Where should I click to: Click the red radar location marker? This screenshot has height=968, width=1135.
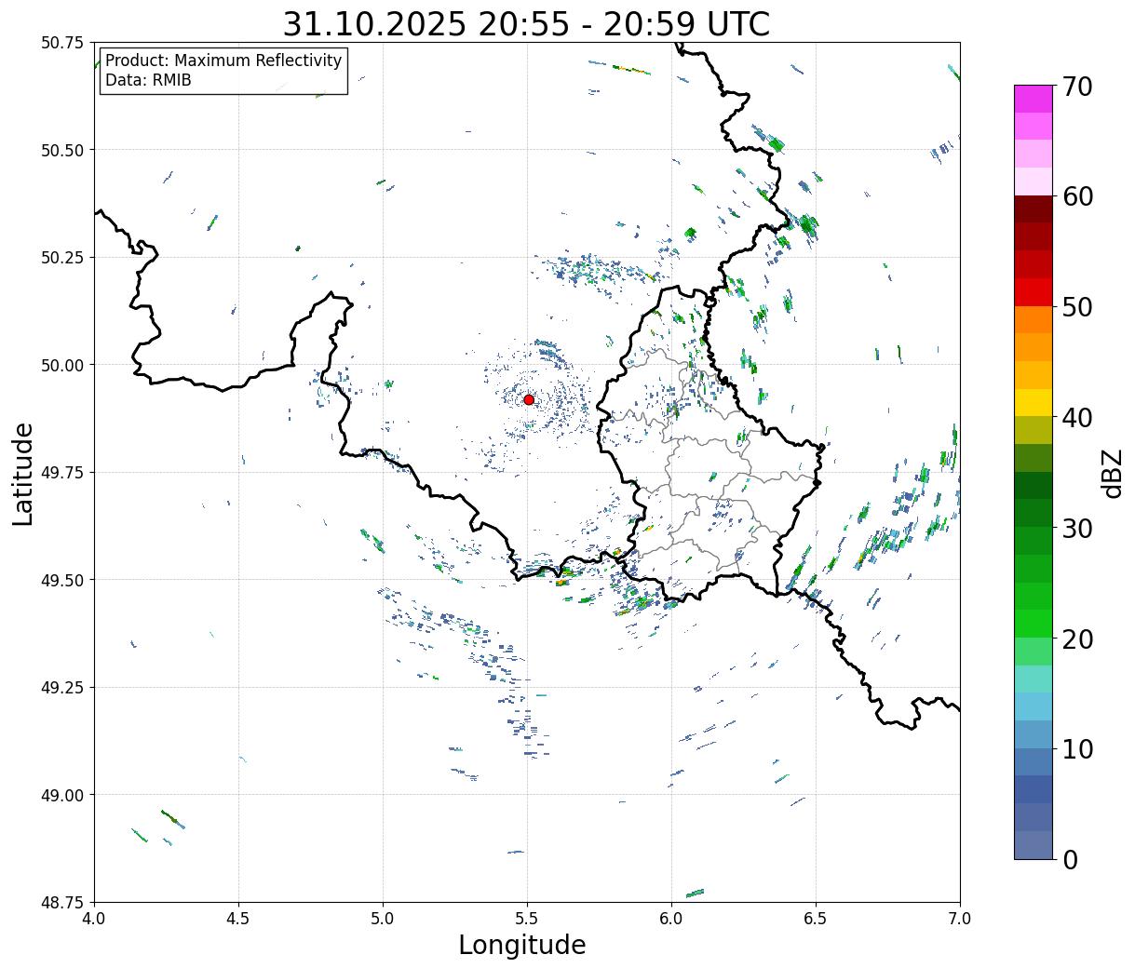click(529, 399)
